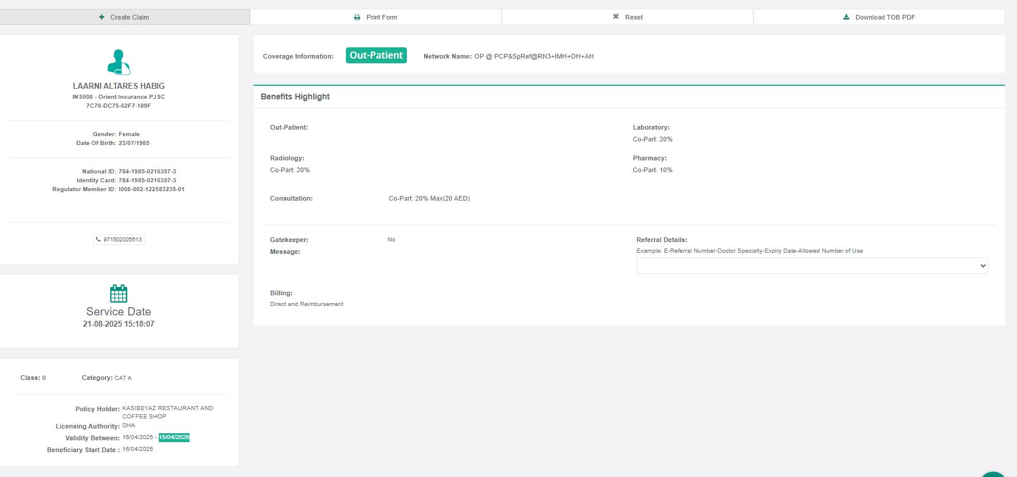Screen dimensions: 1017x477
Task: Click the Regulator Member ID value
Action: 152,189
